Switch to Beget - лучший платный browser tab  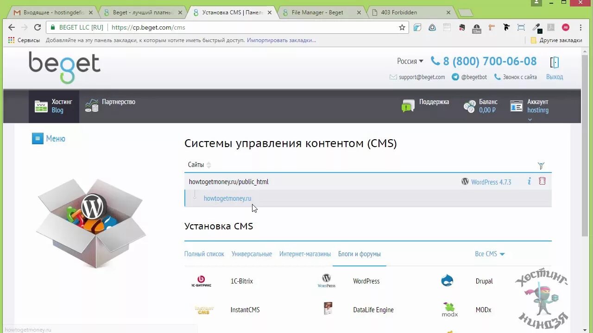pyautogui.click(x=142, y=12)
